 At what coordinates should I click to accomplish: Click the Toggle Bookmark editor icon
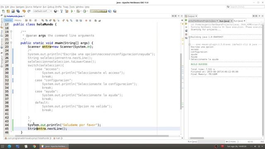coord(71,20)
